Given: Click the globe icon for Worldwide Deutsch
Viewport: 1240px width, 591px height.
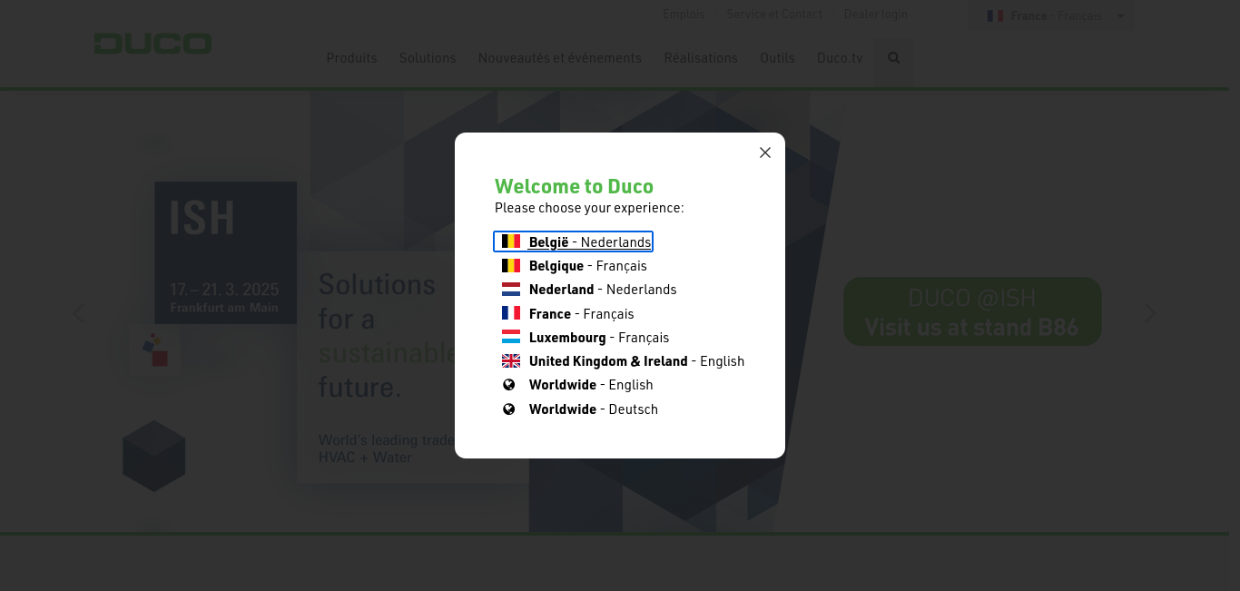Looking at the screenshot, I should [509, 409].
